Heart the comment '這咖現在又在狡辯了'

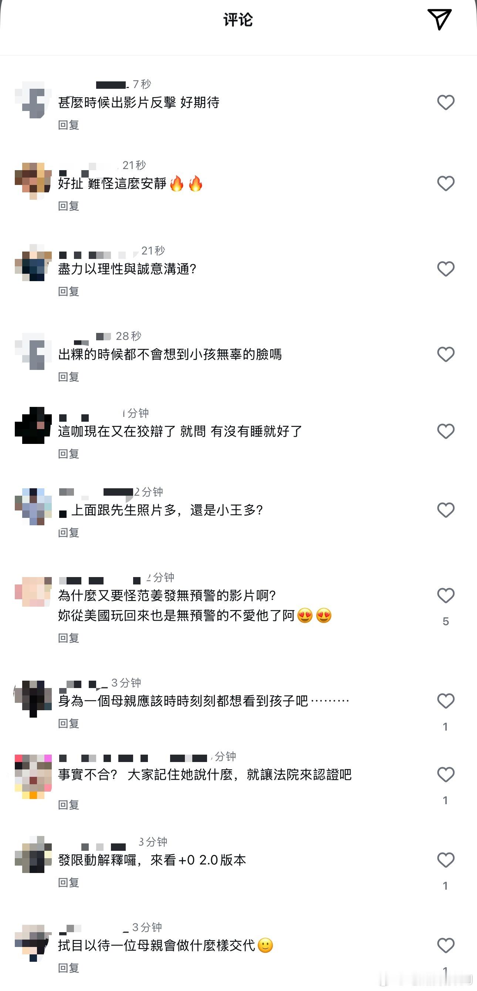click(x=446, y=431)
